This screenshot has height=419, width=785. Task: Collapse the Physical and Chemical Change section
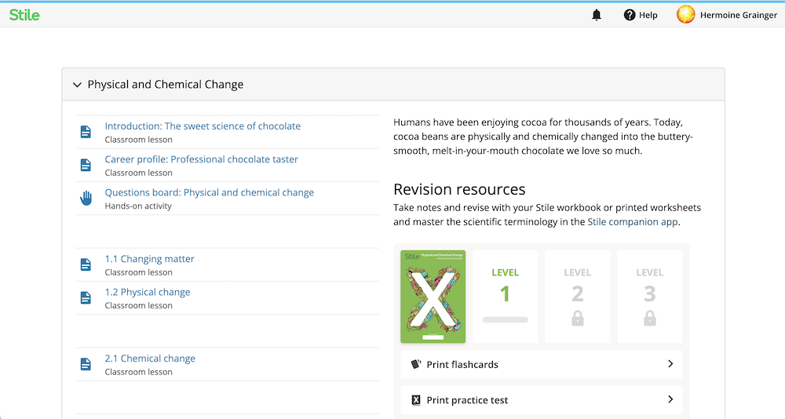pyautogui.click(x=77, y=85)
